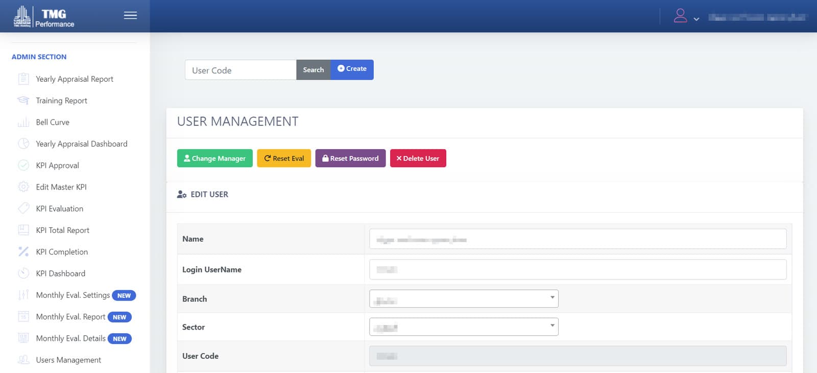Open KPI Approval menu entry

(x=57, y=166)
